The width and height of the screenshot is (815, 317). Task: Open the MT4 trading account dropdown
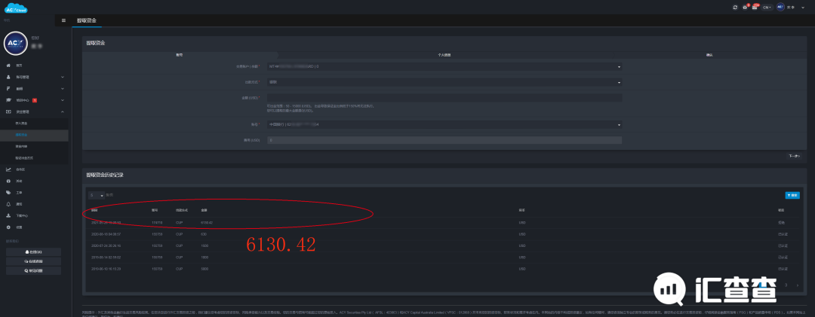(x=444, y=66)
